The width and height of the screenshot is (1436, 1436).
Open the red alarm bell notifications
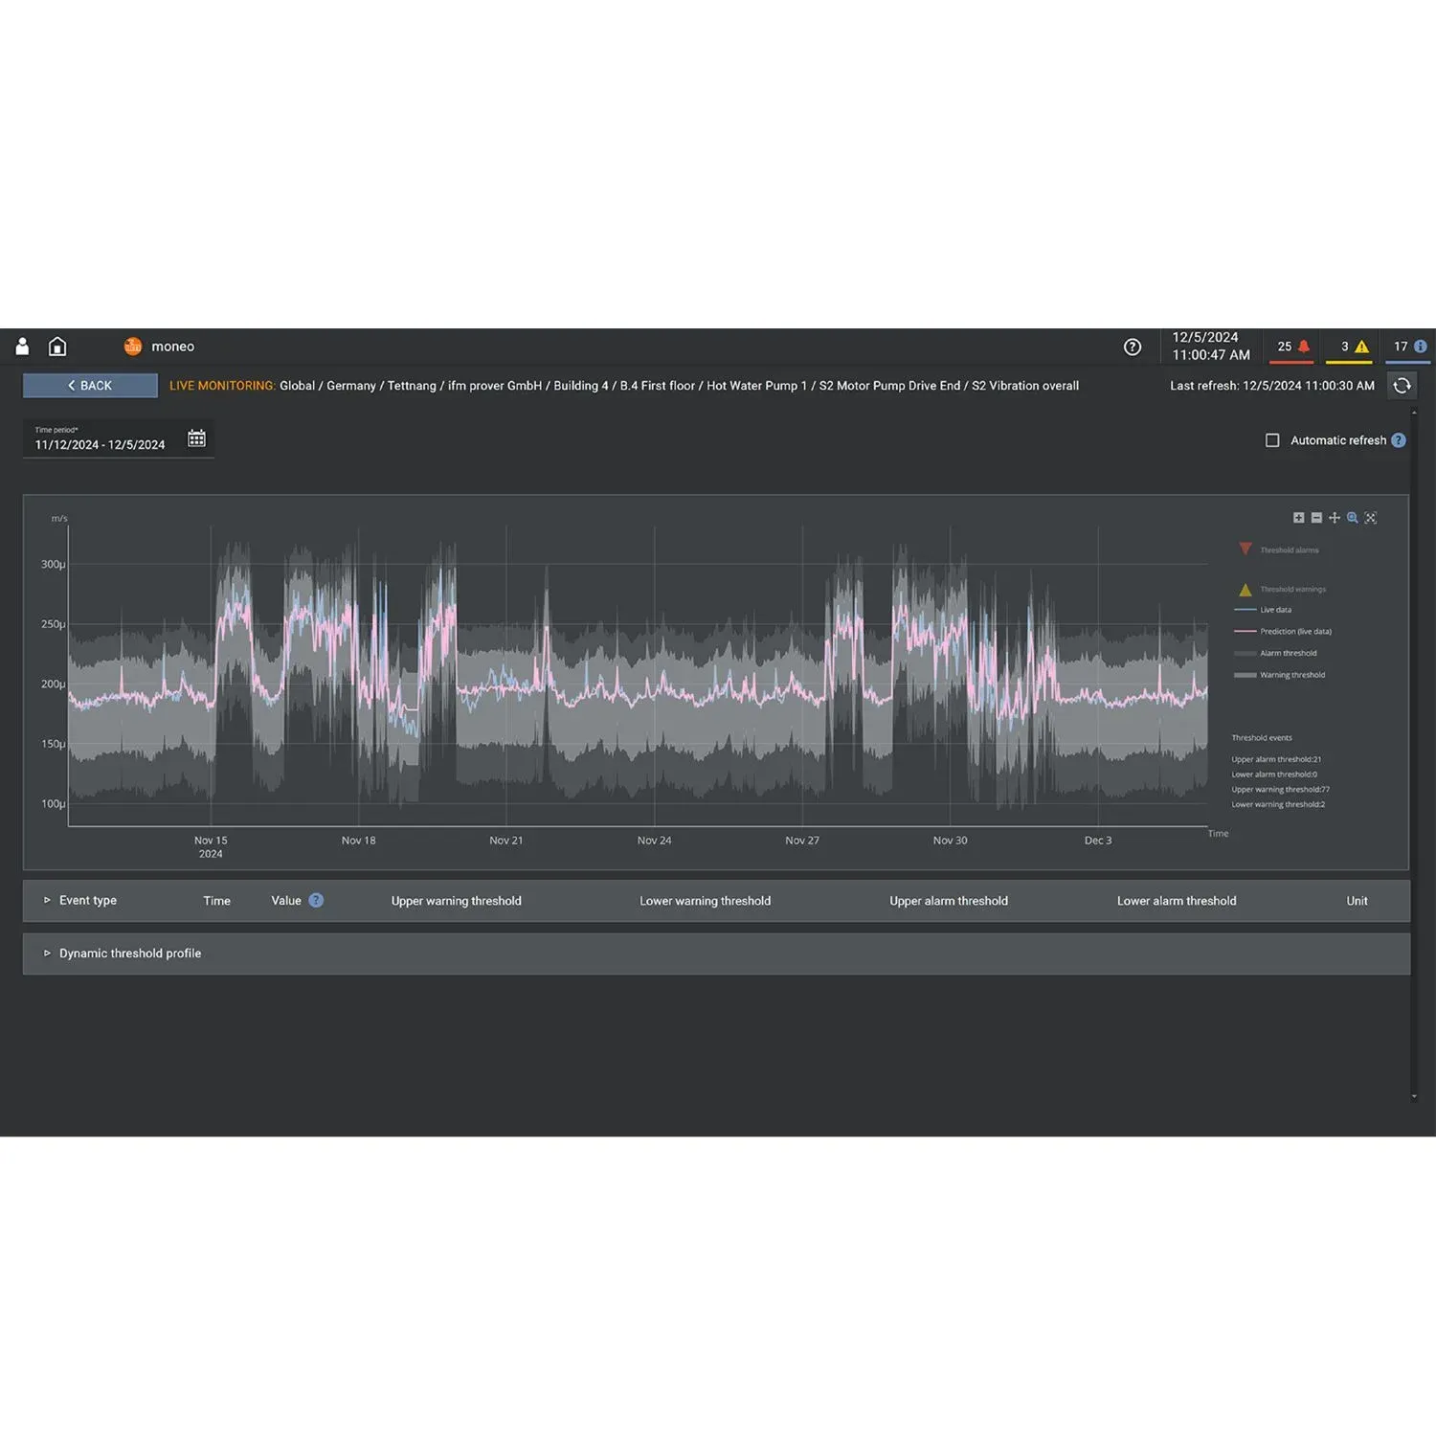(x=1293, y=347)
